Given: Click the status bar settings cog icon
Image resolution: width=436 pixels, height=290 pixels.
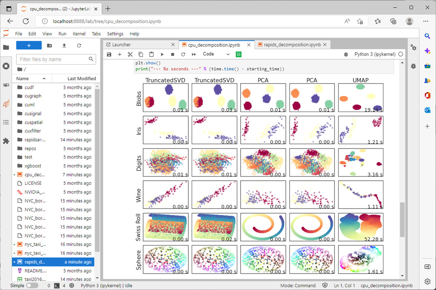Looking at the screenshot, I should (72, 286).
